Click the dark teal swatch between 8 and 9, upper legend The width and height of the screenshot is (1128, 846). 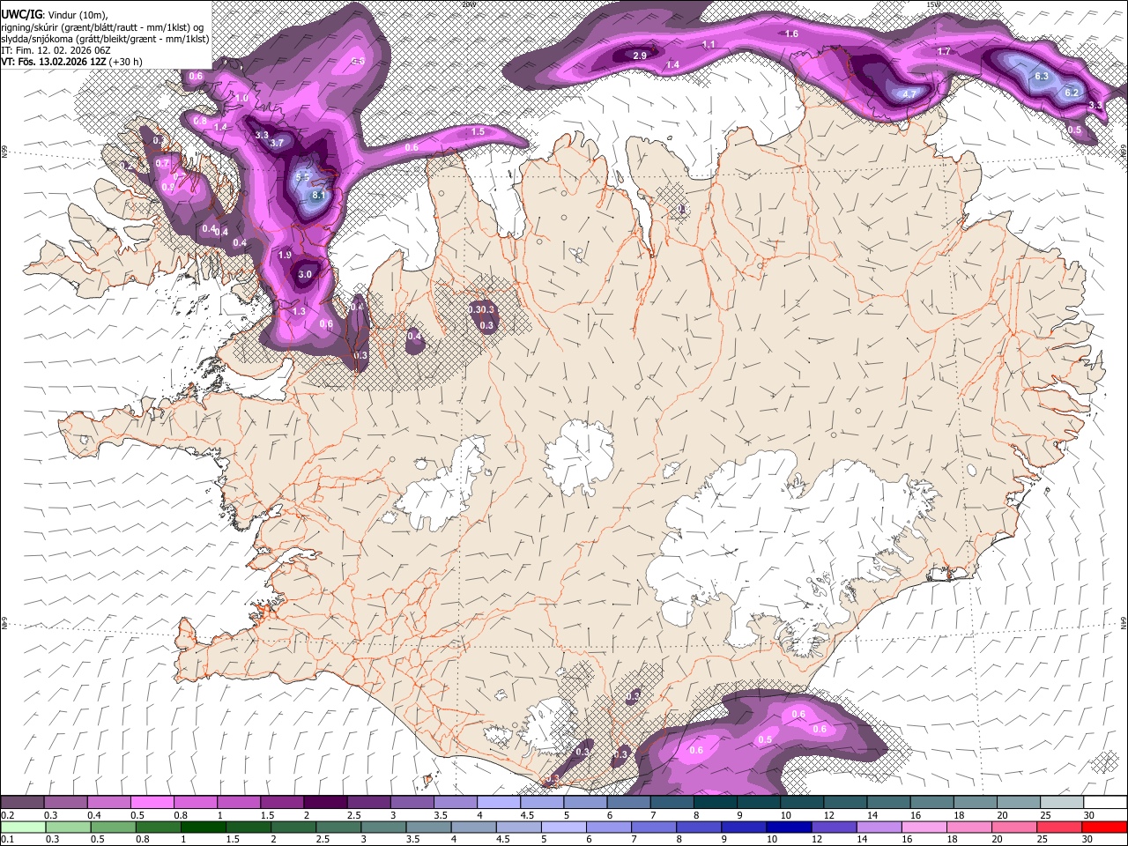click(x=716, y=802)
